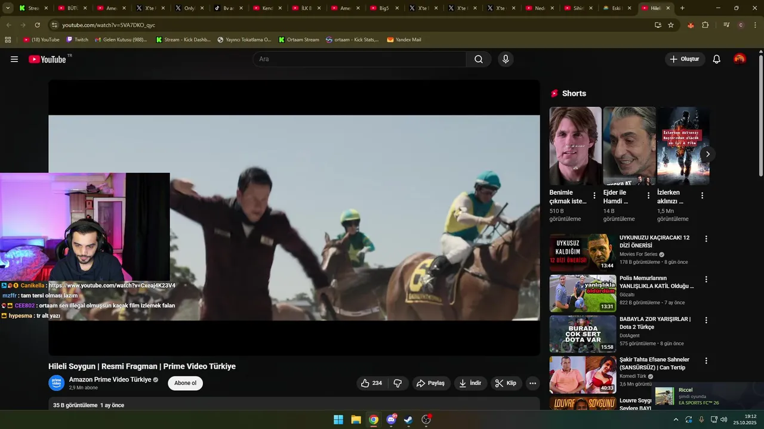Image resolution: width=764 pixels, height=429 pixels.
Task: Open the BURADA ÇOK SERT DOTA VAR thumbnail
Action: point(583,334)
